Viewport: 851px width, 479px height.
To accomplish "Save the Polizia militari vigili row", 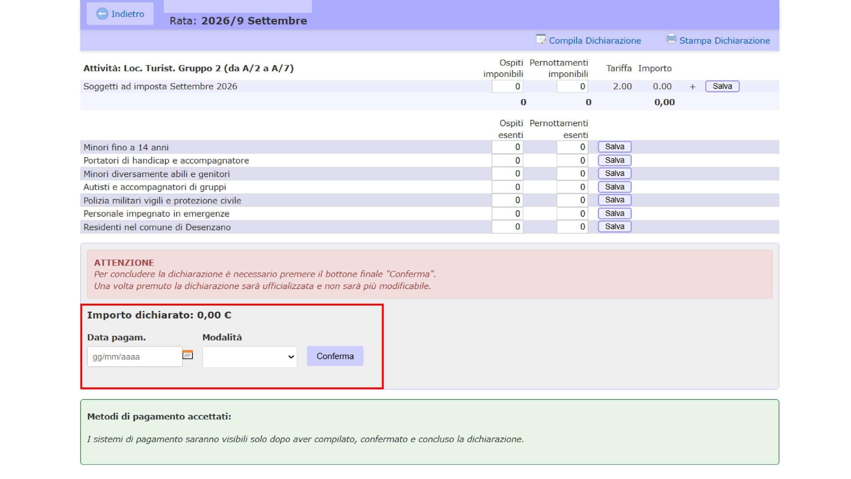I will [x=614, y=200].
